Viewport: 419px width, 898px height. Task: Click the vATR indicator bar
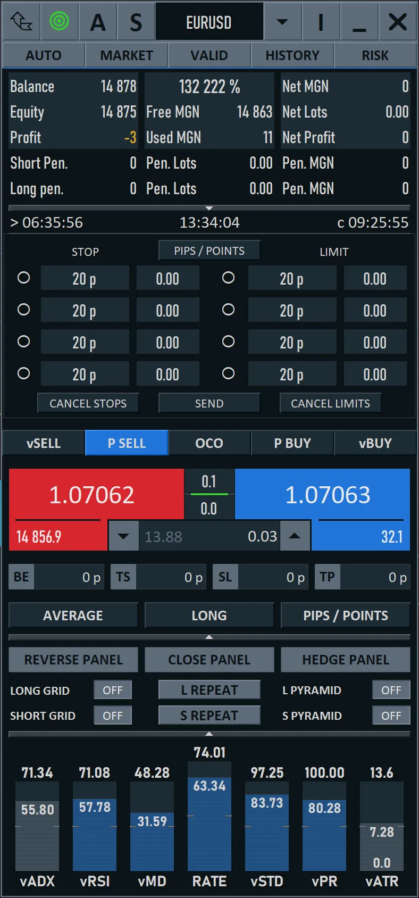[382, 826]
